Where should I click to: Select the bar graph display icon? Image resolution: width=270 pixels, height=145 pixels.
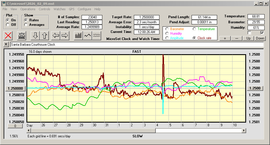[78, 35]
